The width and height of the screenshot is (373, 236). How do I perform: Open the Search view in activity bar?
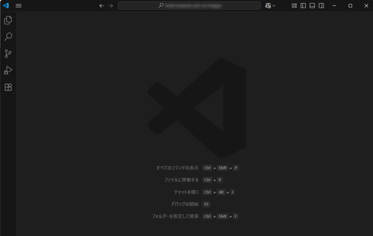point(8,37)
